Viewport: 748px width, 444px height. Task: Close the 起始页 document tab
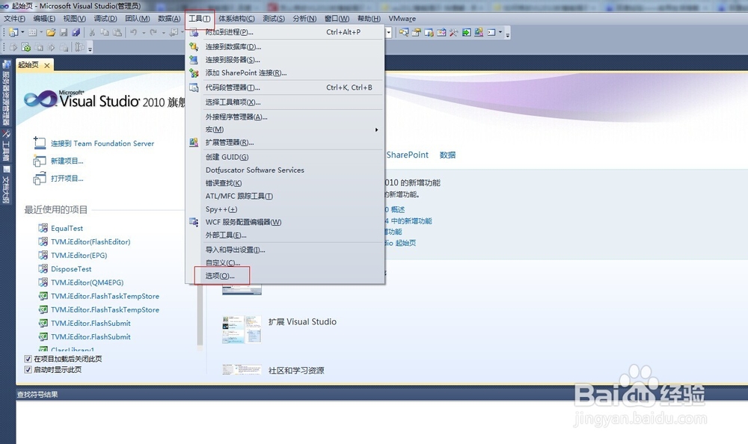(x=46, y=65)
